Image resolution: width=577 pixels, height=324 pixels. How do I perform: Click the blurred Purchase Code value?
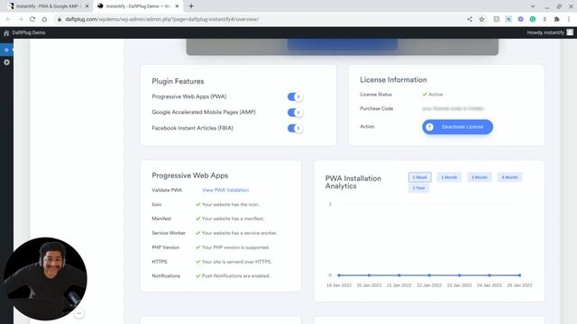(x=453, y=109)
